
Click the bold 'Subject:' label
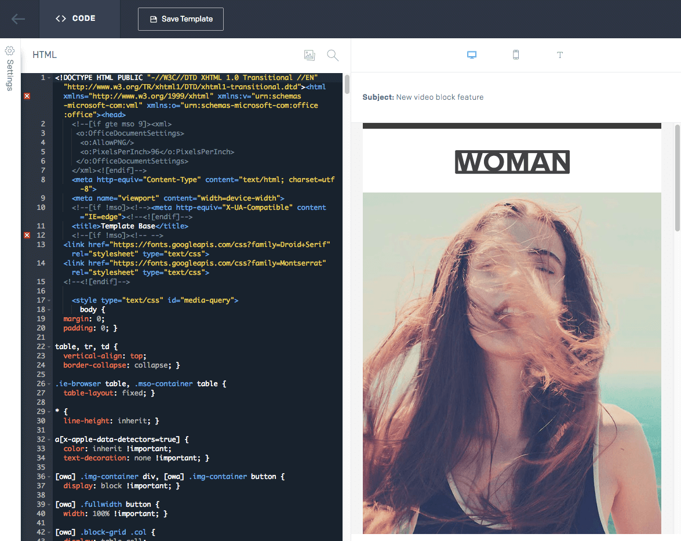click(378, 97)
